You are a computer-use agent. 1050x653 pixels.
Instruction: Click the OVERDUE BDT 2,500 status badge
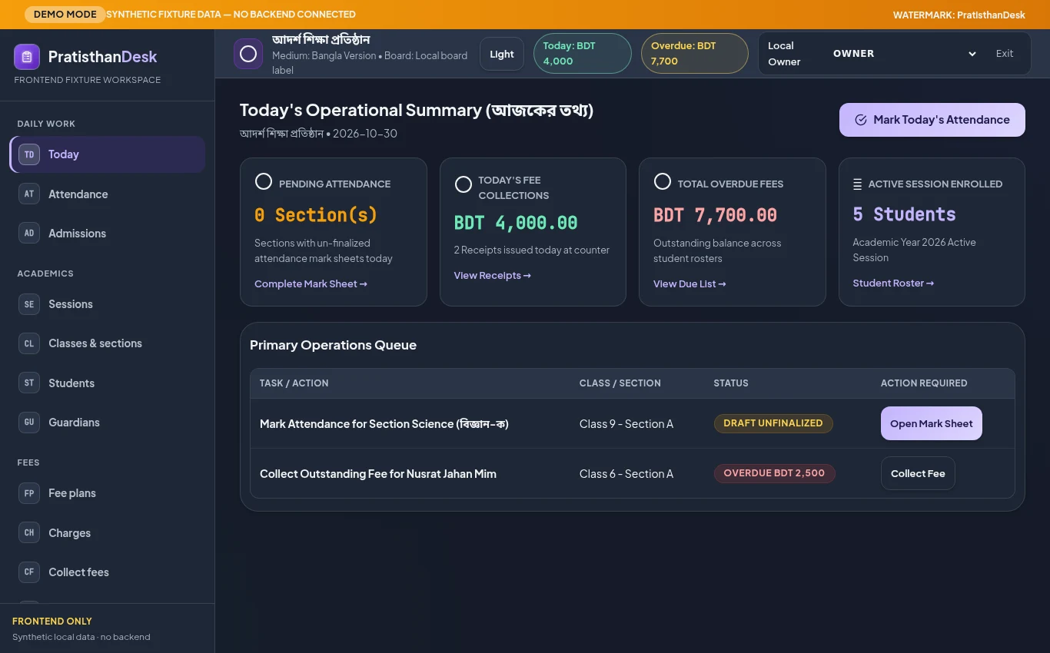(x=774, y=473)
